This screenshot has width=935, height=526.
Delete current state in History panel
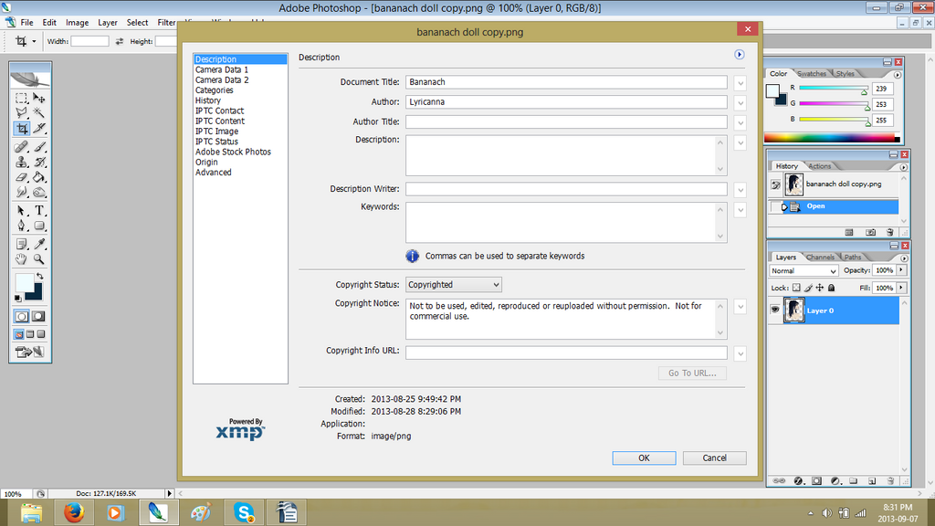click(889, 233)
